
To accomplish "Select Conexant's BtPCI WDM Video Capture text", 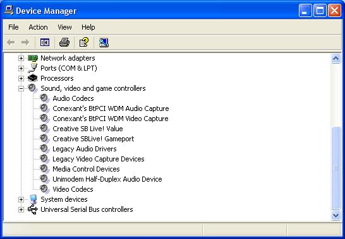I will tap(111, 119).
